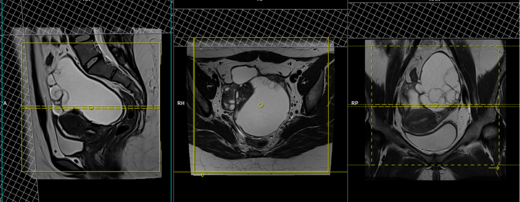
Task: Activate the coronal pelvis image viewport
Action: (x=434, y=101)
